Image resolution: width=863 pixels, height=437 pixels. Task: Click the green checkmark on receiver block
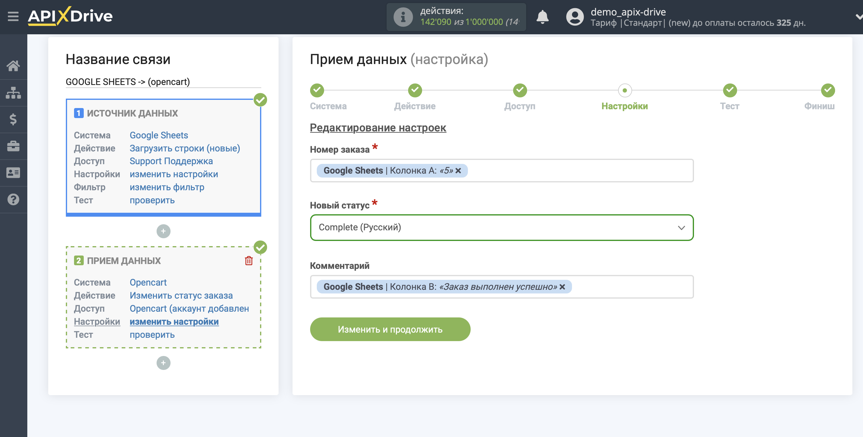point(260,247)
